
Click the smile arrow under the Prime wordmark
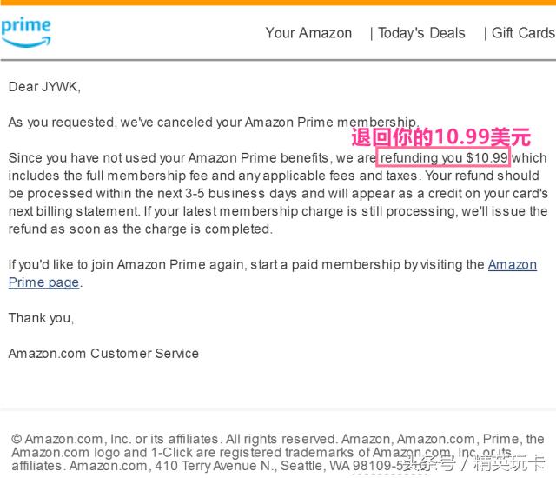(26, 40)
